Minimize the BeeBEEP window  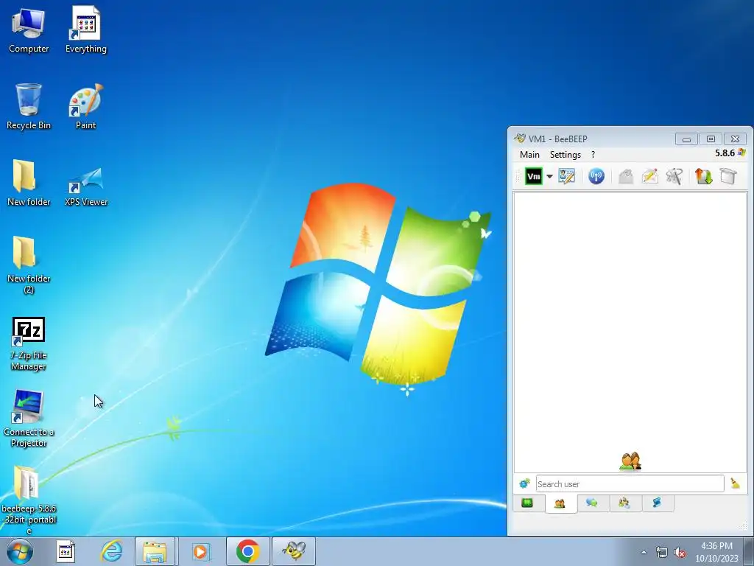686,139
